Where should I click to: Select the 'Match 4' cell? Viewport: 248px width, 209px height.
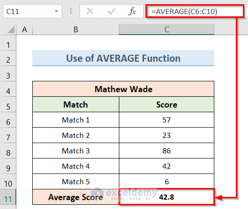click(x=76, y=166)
